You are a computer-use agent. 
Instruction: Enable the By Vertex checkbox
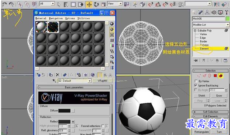click(196, 81)
